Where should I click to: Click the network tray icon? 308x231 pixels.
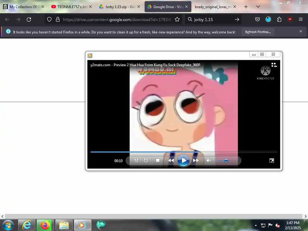tap(263, 225)
